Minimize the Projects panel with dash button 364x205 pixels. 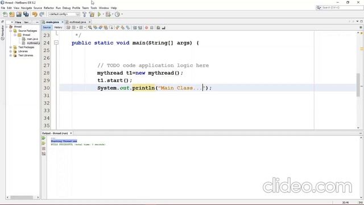coord(37,22)
